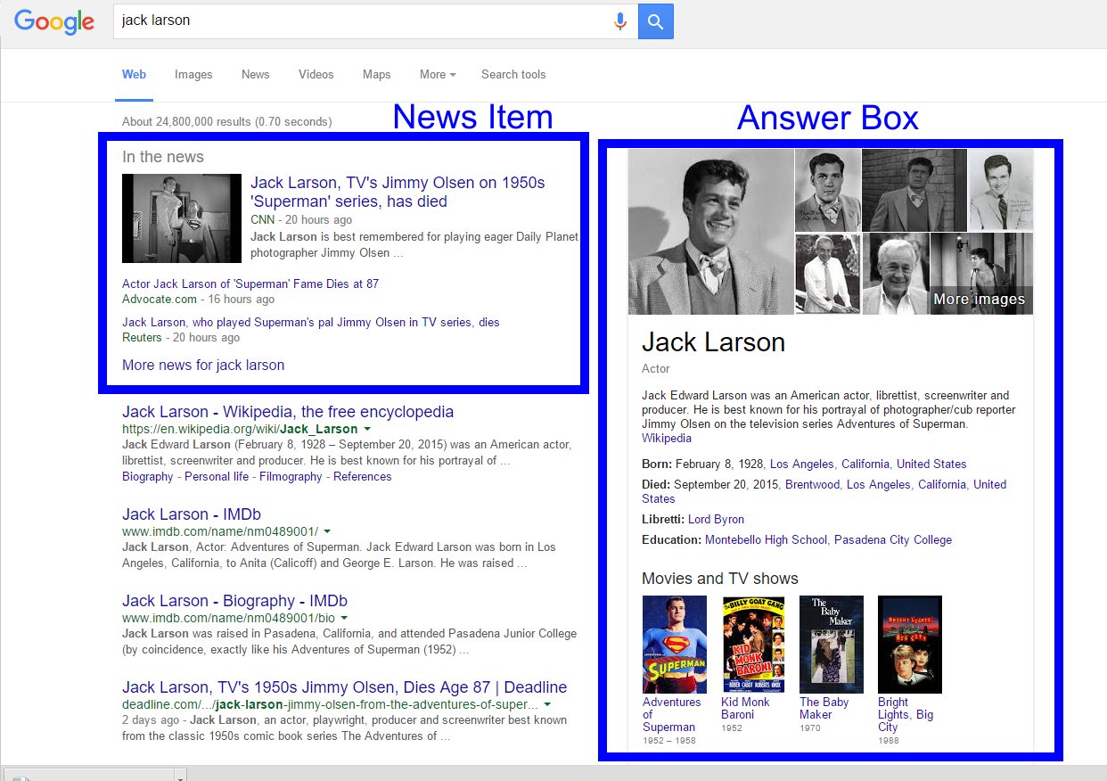
Task: Jump to Wikipedia Personal life sitelink
Action: 217,476
